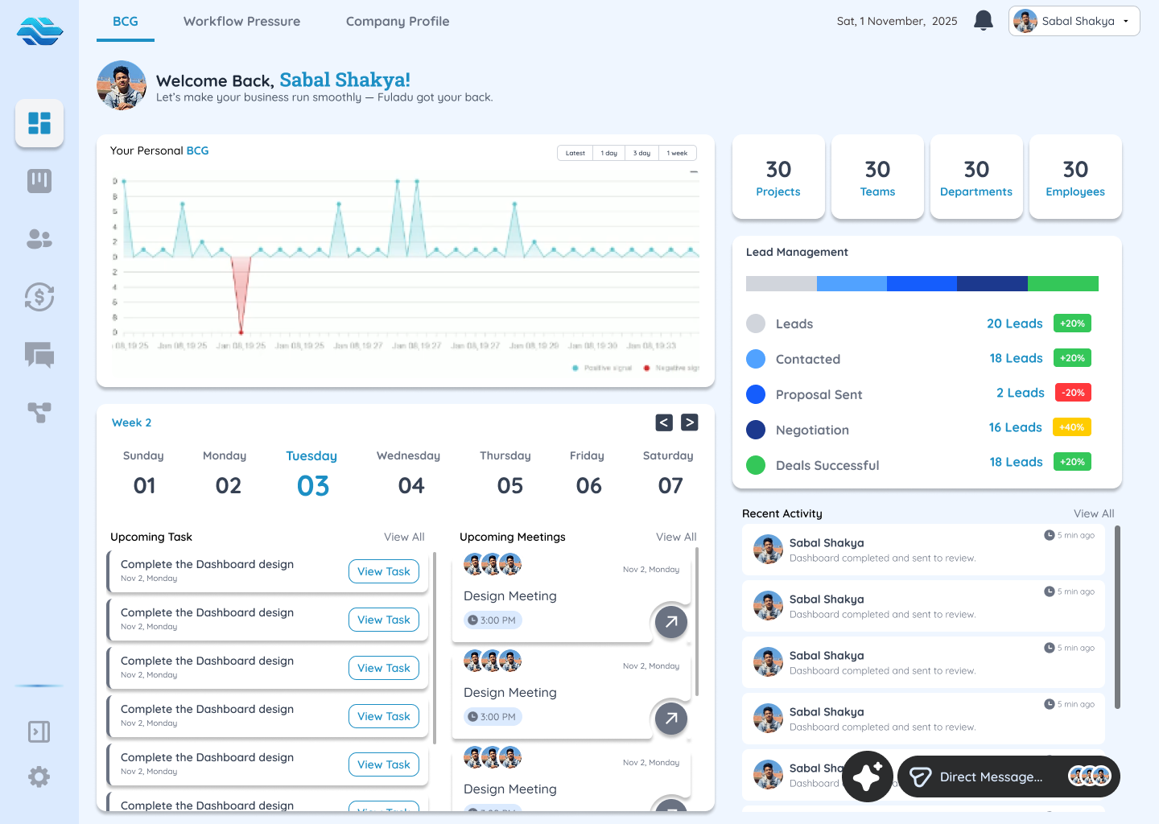The height and width of the screenshot is (824, 1159).
Task: Switch to BCG tab
Action: pyautogui.click(x=126, y=22)
